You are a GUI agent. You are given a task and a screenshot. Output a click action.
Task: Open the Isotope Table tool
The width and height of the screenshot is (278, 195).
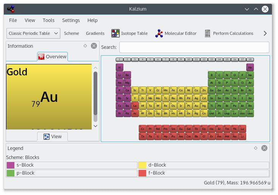[130, 33]
